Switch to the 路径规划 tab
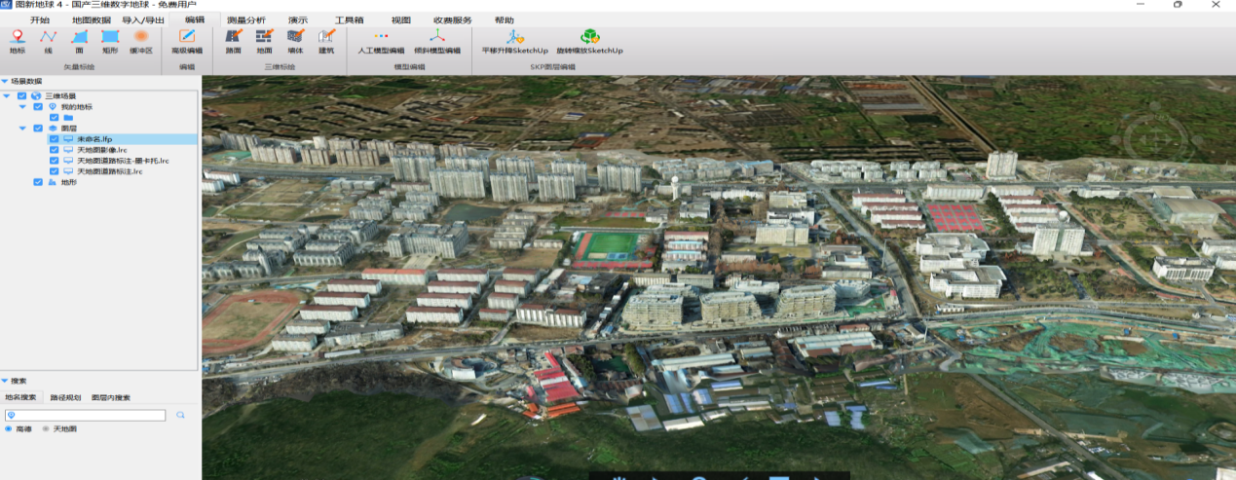This screenshot has width=1236, height=480. [65, 397]
